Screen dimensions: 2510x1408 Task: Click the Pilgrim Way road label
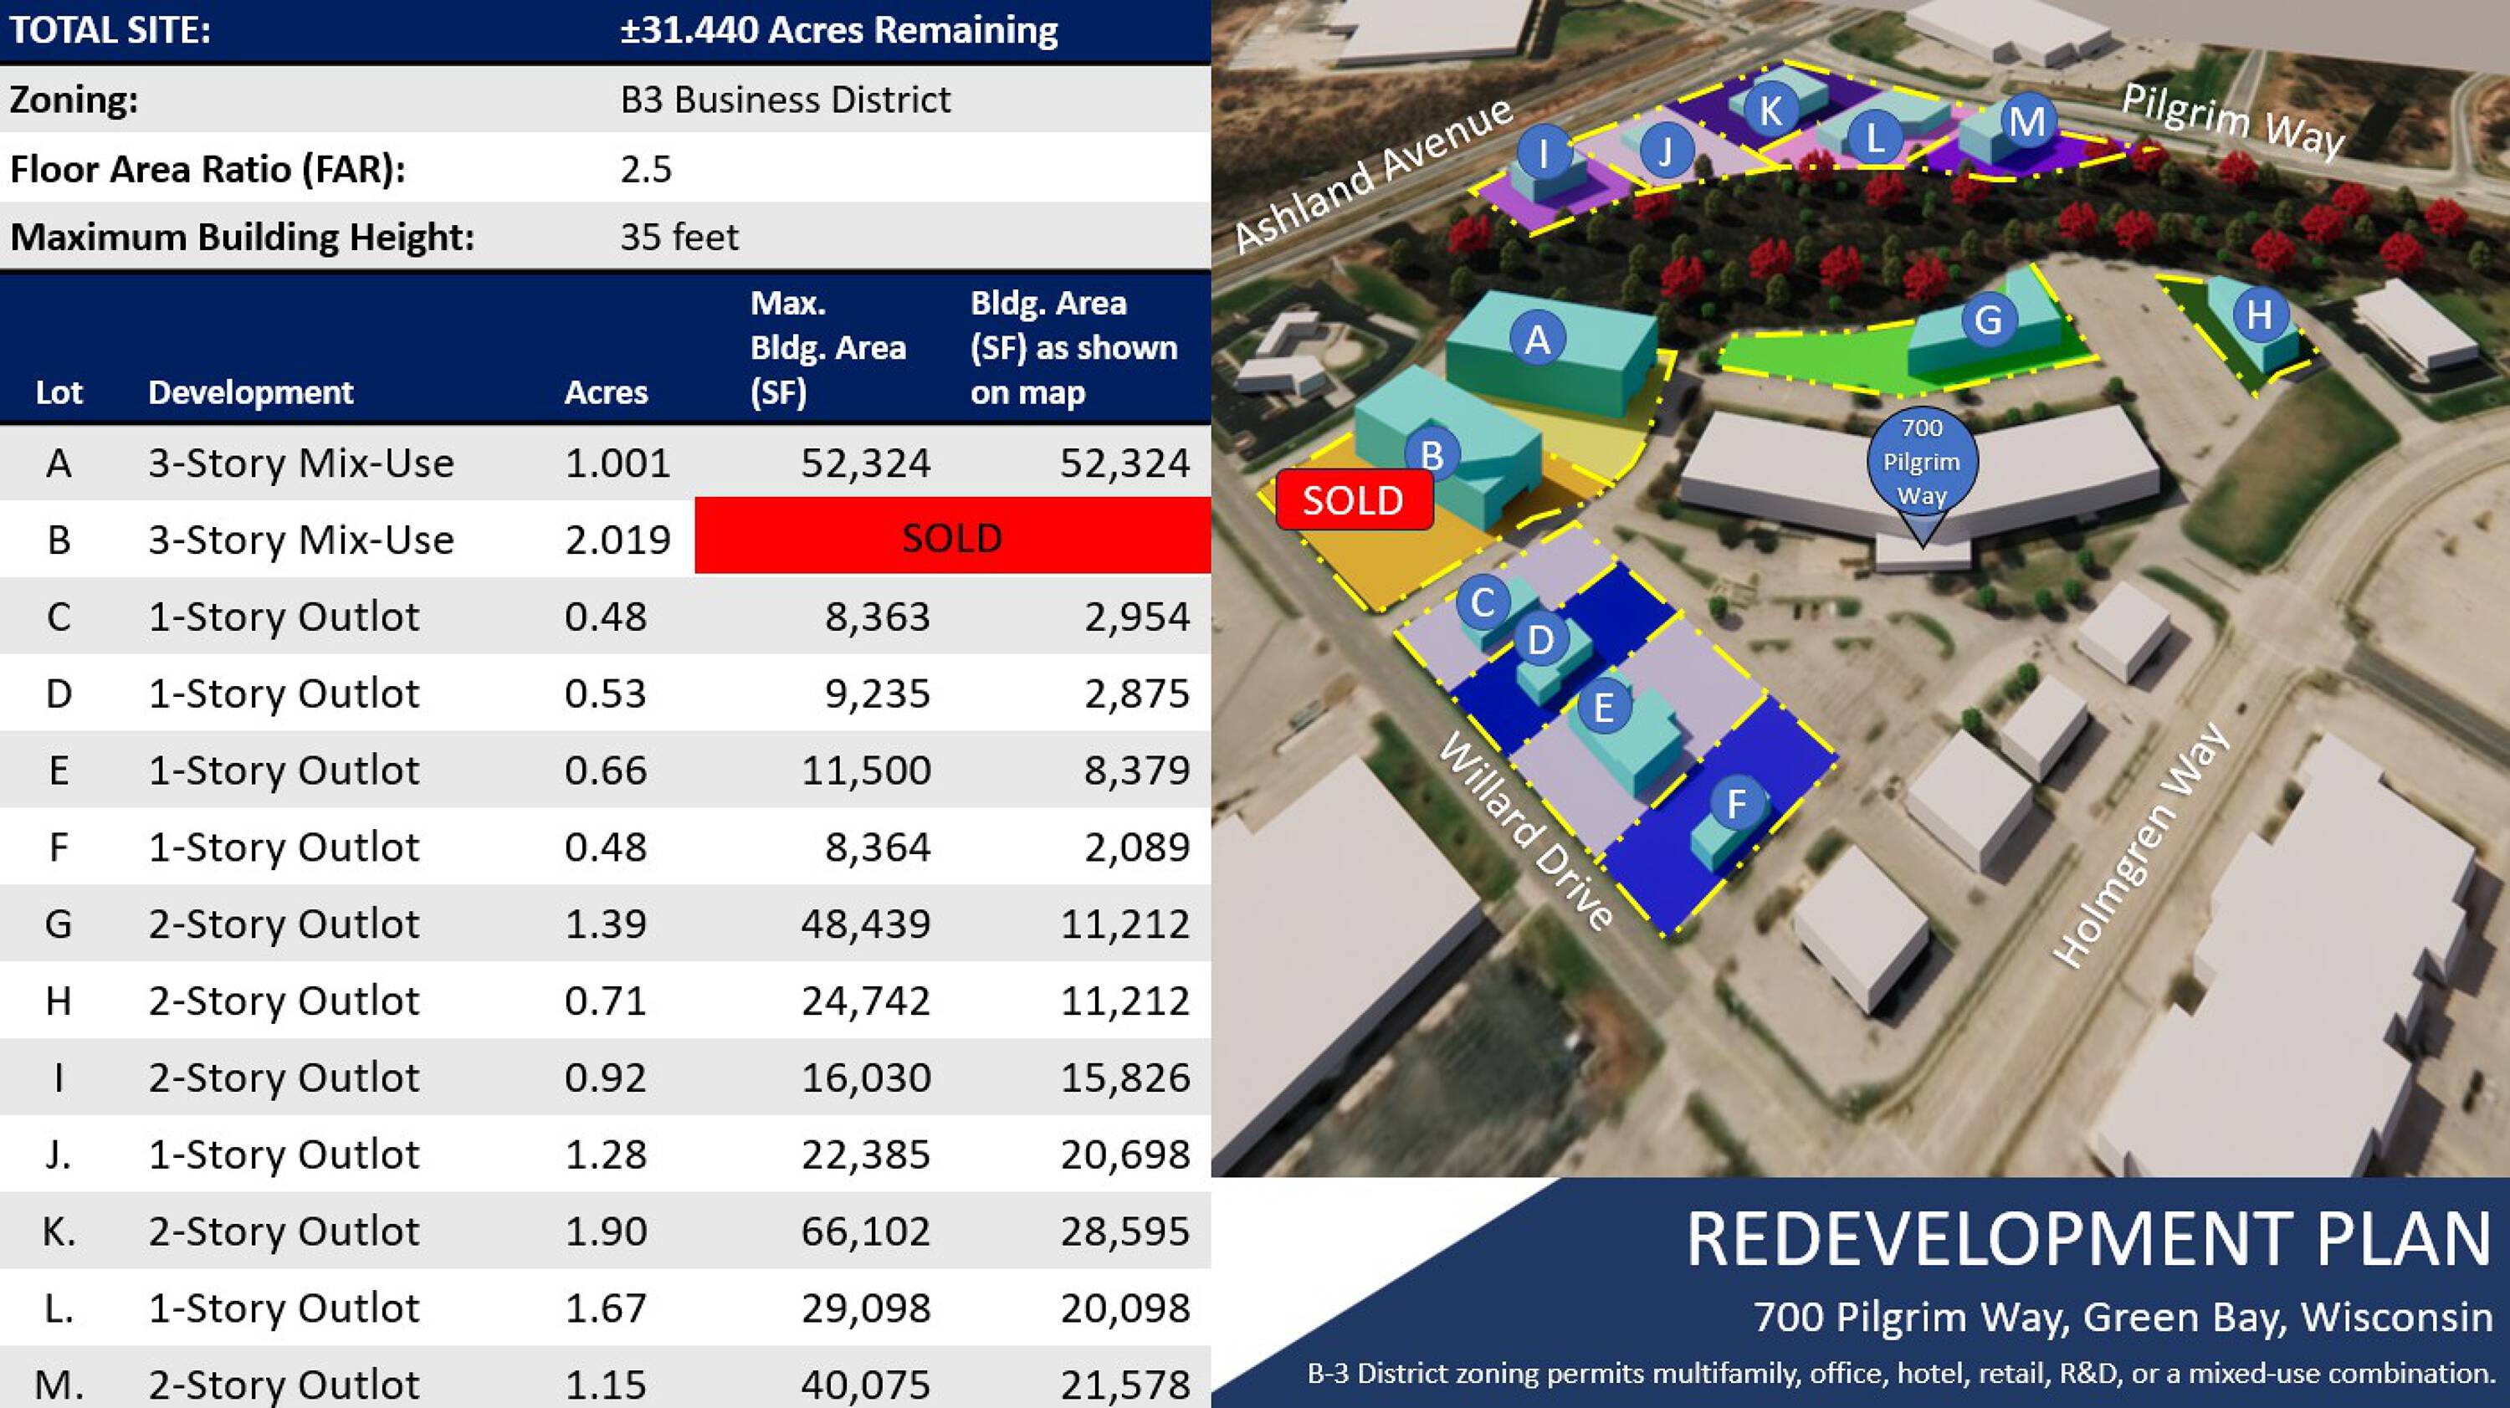click(2232, 120)
